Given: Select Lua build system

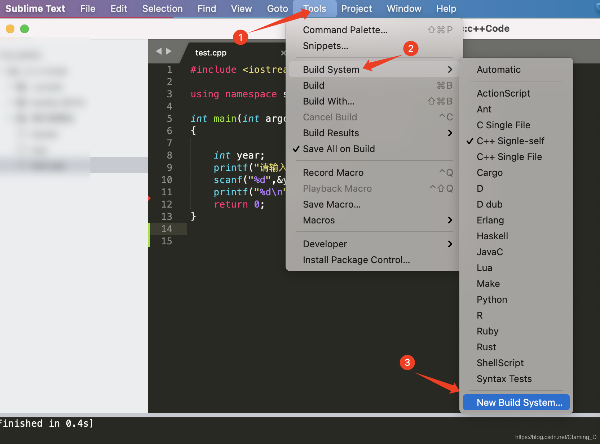Looking at the screenshot, I should pyautogui.click(x=516, y=268).
